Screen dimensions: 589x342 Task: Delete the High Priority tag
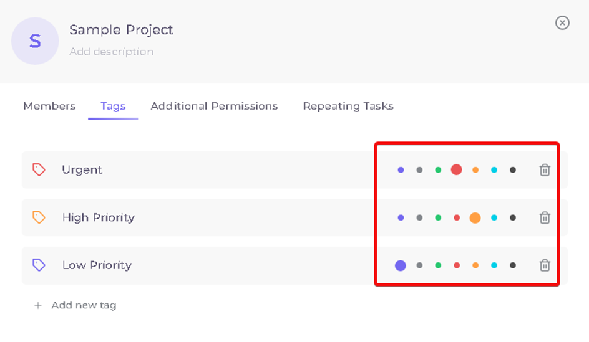click(x=545, y=217)
